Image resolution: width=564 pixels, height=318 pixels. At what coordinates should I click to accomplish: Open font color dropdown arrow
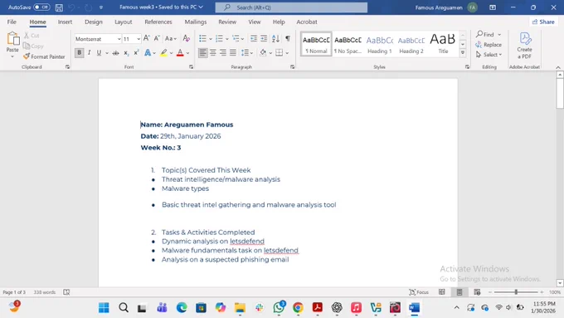point(187,53)
